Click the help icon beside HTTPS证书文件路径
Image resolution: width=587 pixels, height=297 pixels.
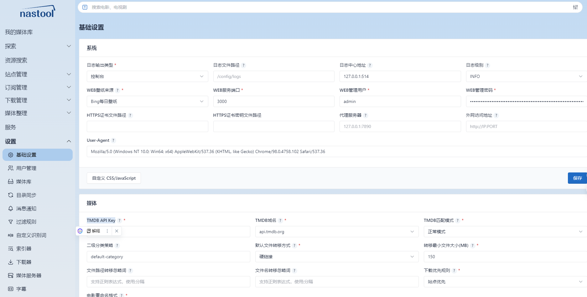click(130, 115)
